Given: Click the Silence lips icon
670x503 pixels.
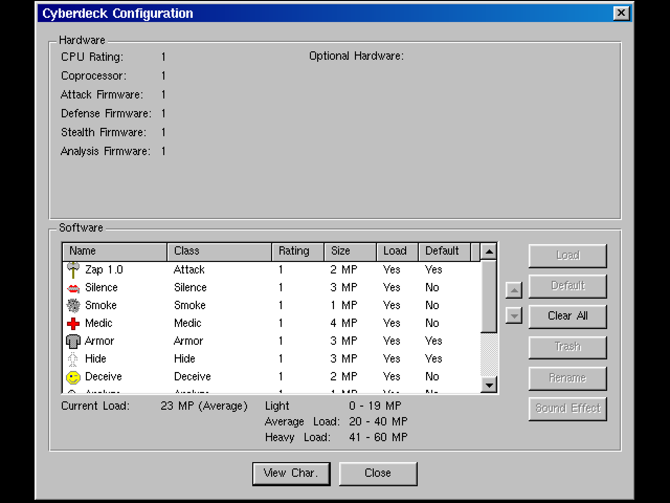Looking at the screenshot, I should click(x=73, y=288).
